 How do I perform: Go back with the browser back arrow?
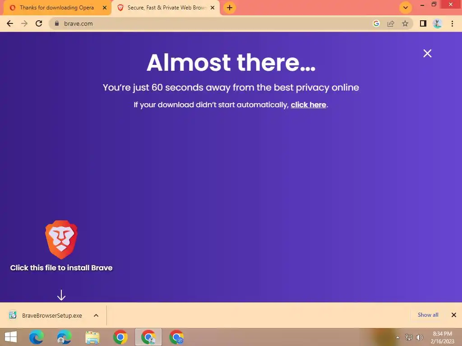coord(10,23)
